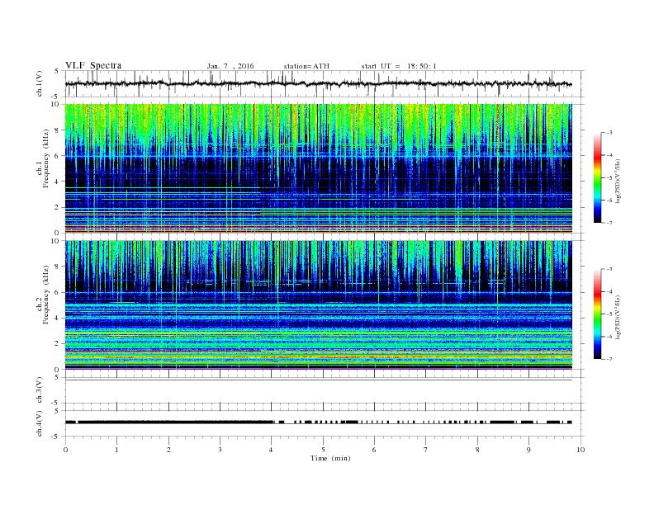Click the "8" kHz tick on ch.2 spectrogram axis
The width and height of the screenshot is (654, 505).
point(57,267)
